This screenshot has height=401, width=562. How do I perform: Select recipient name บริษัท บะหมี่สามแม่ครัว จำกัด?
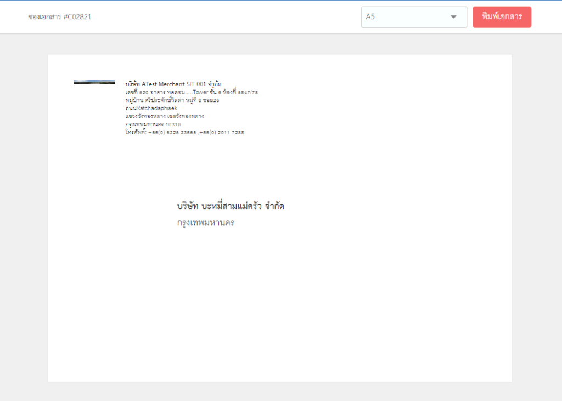pos(231,206)
